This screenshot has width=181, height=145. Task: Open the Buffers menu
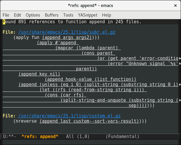[52, 15]
